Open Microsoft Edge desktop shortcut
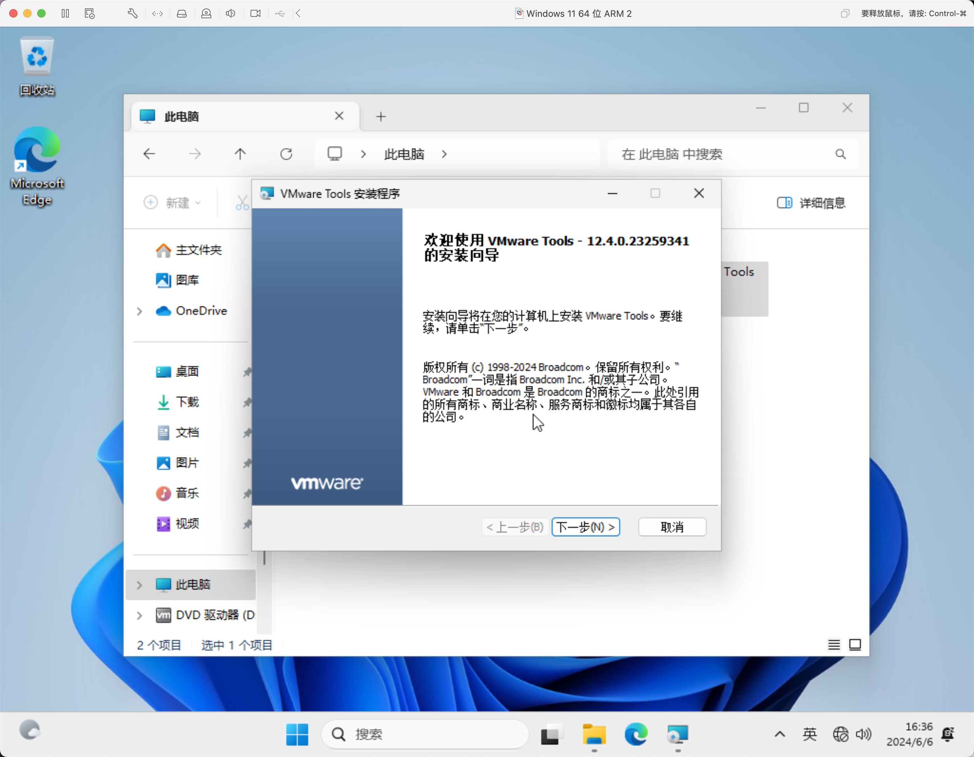Viewport: 974px width, 757px height. pos(37,166)
